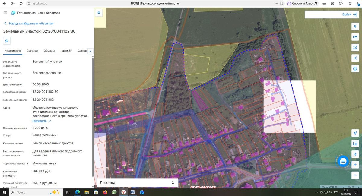The width and height of the screenshot is (362, 196).
Task: Zoom out of the map
Action: click(355, 175)
